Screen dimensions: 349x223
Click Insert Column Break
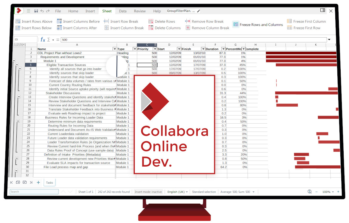point(124,28)
